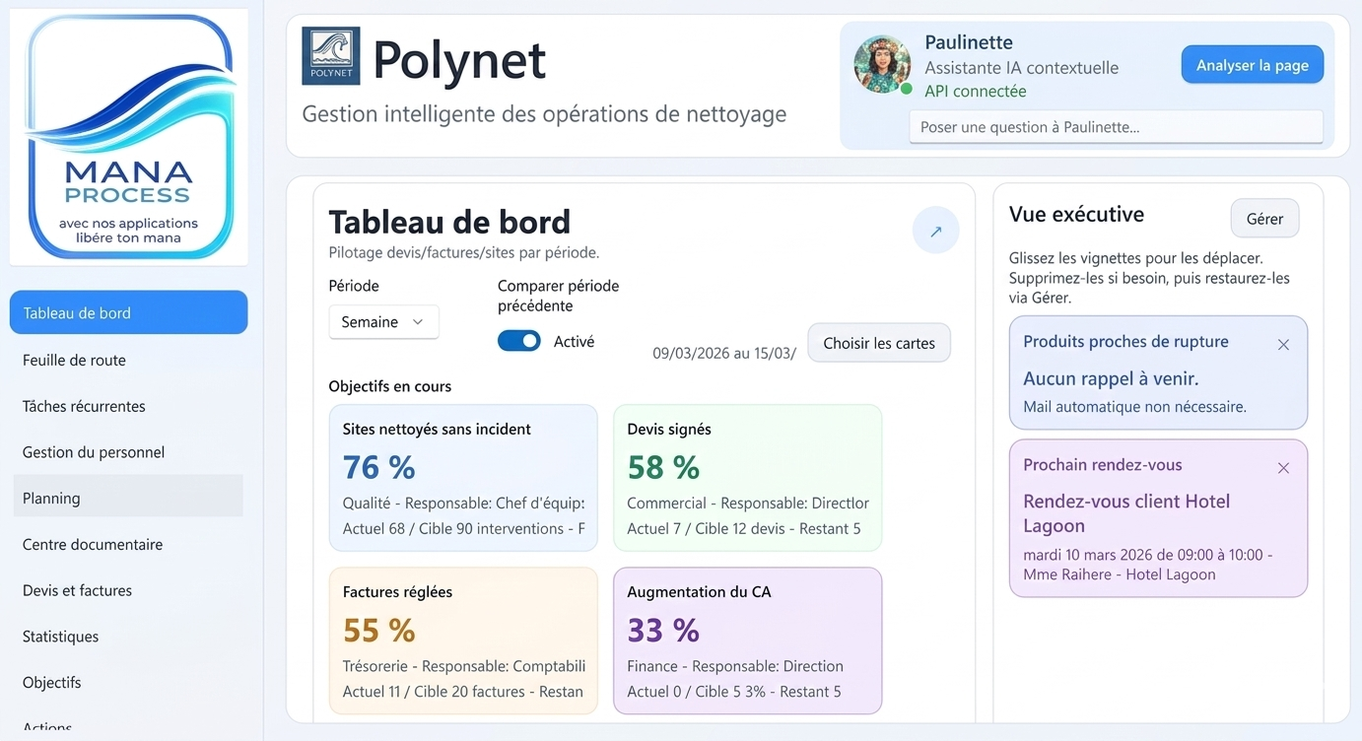1362x741 pixels.
Task: Click the Polynet wave logo icon
Action: (x=330, y=56)
